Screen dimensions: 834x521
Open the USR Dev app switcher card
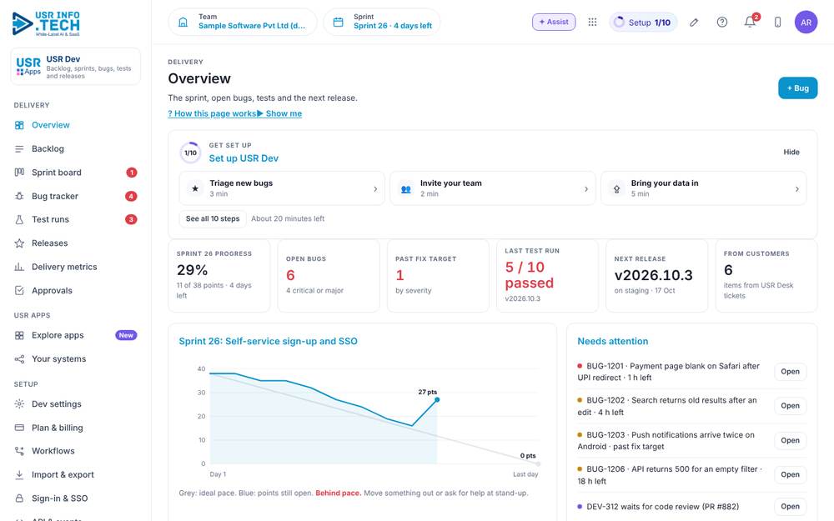coord(76,67)
